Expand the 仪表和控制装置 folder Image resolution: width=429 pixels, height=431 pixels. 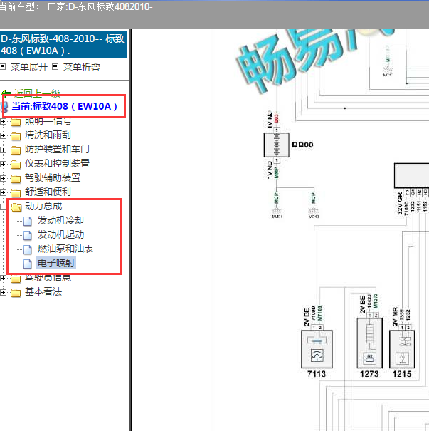(x=4, y=164)
